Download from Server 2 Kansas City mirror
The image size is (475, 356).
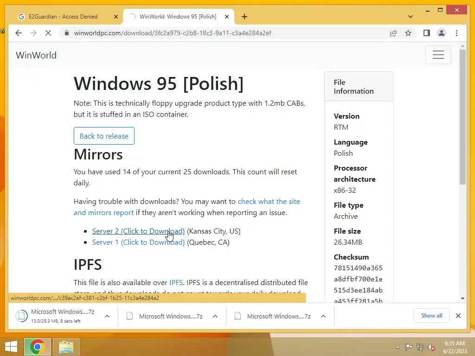138,231
